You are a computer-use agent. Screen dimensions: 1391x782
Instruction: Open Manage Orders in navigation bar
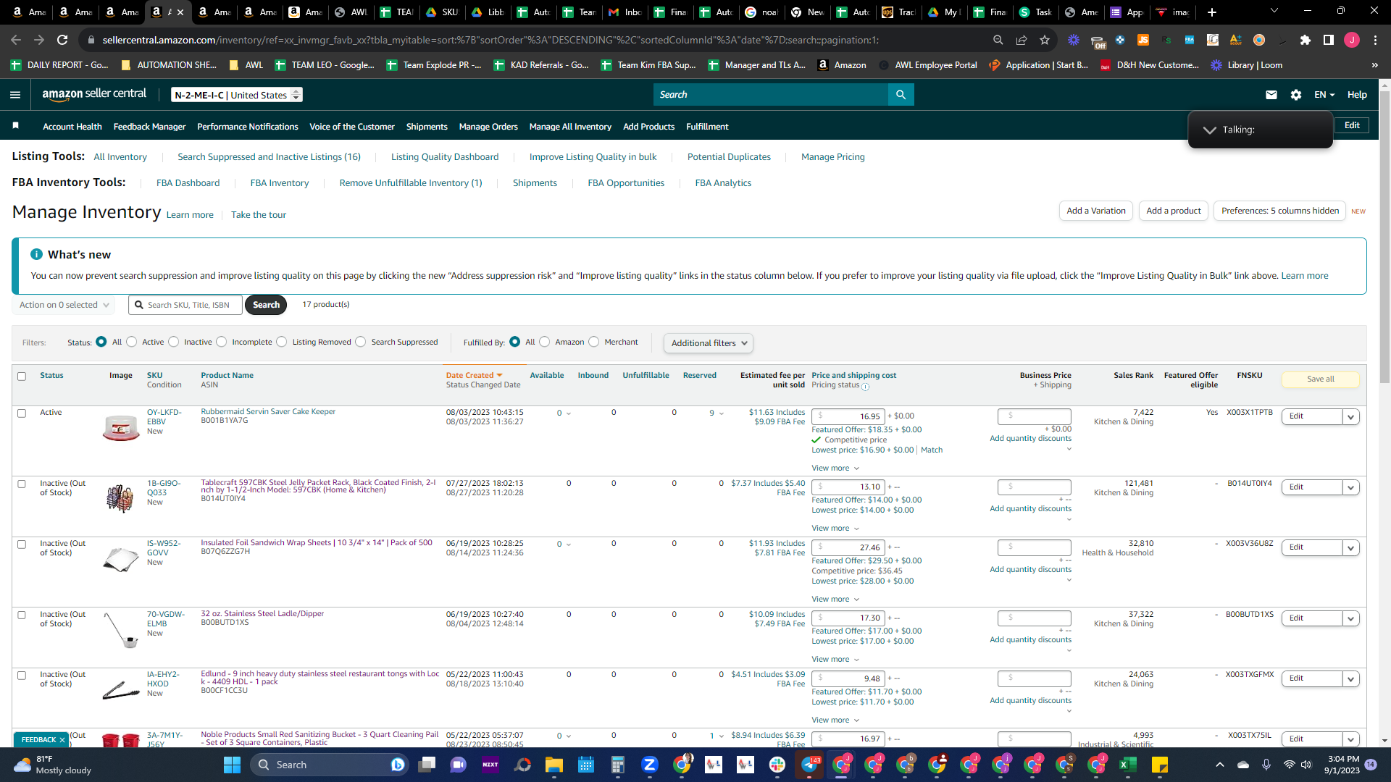(x=488, y=127)
